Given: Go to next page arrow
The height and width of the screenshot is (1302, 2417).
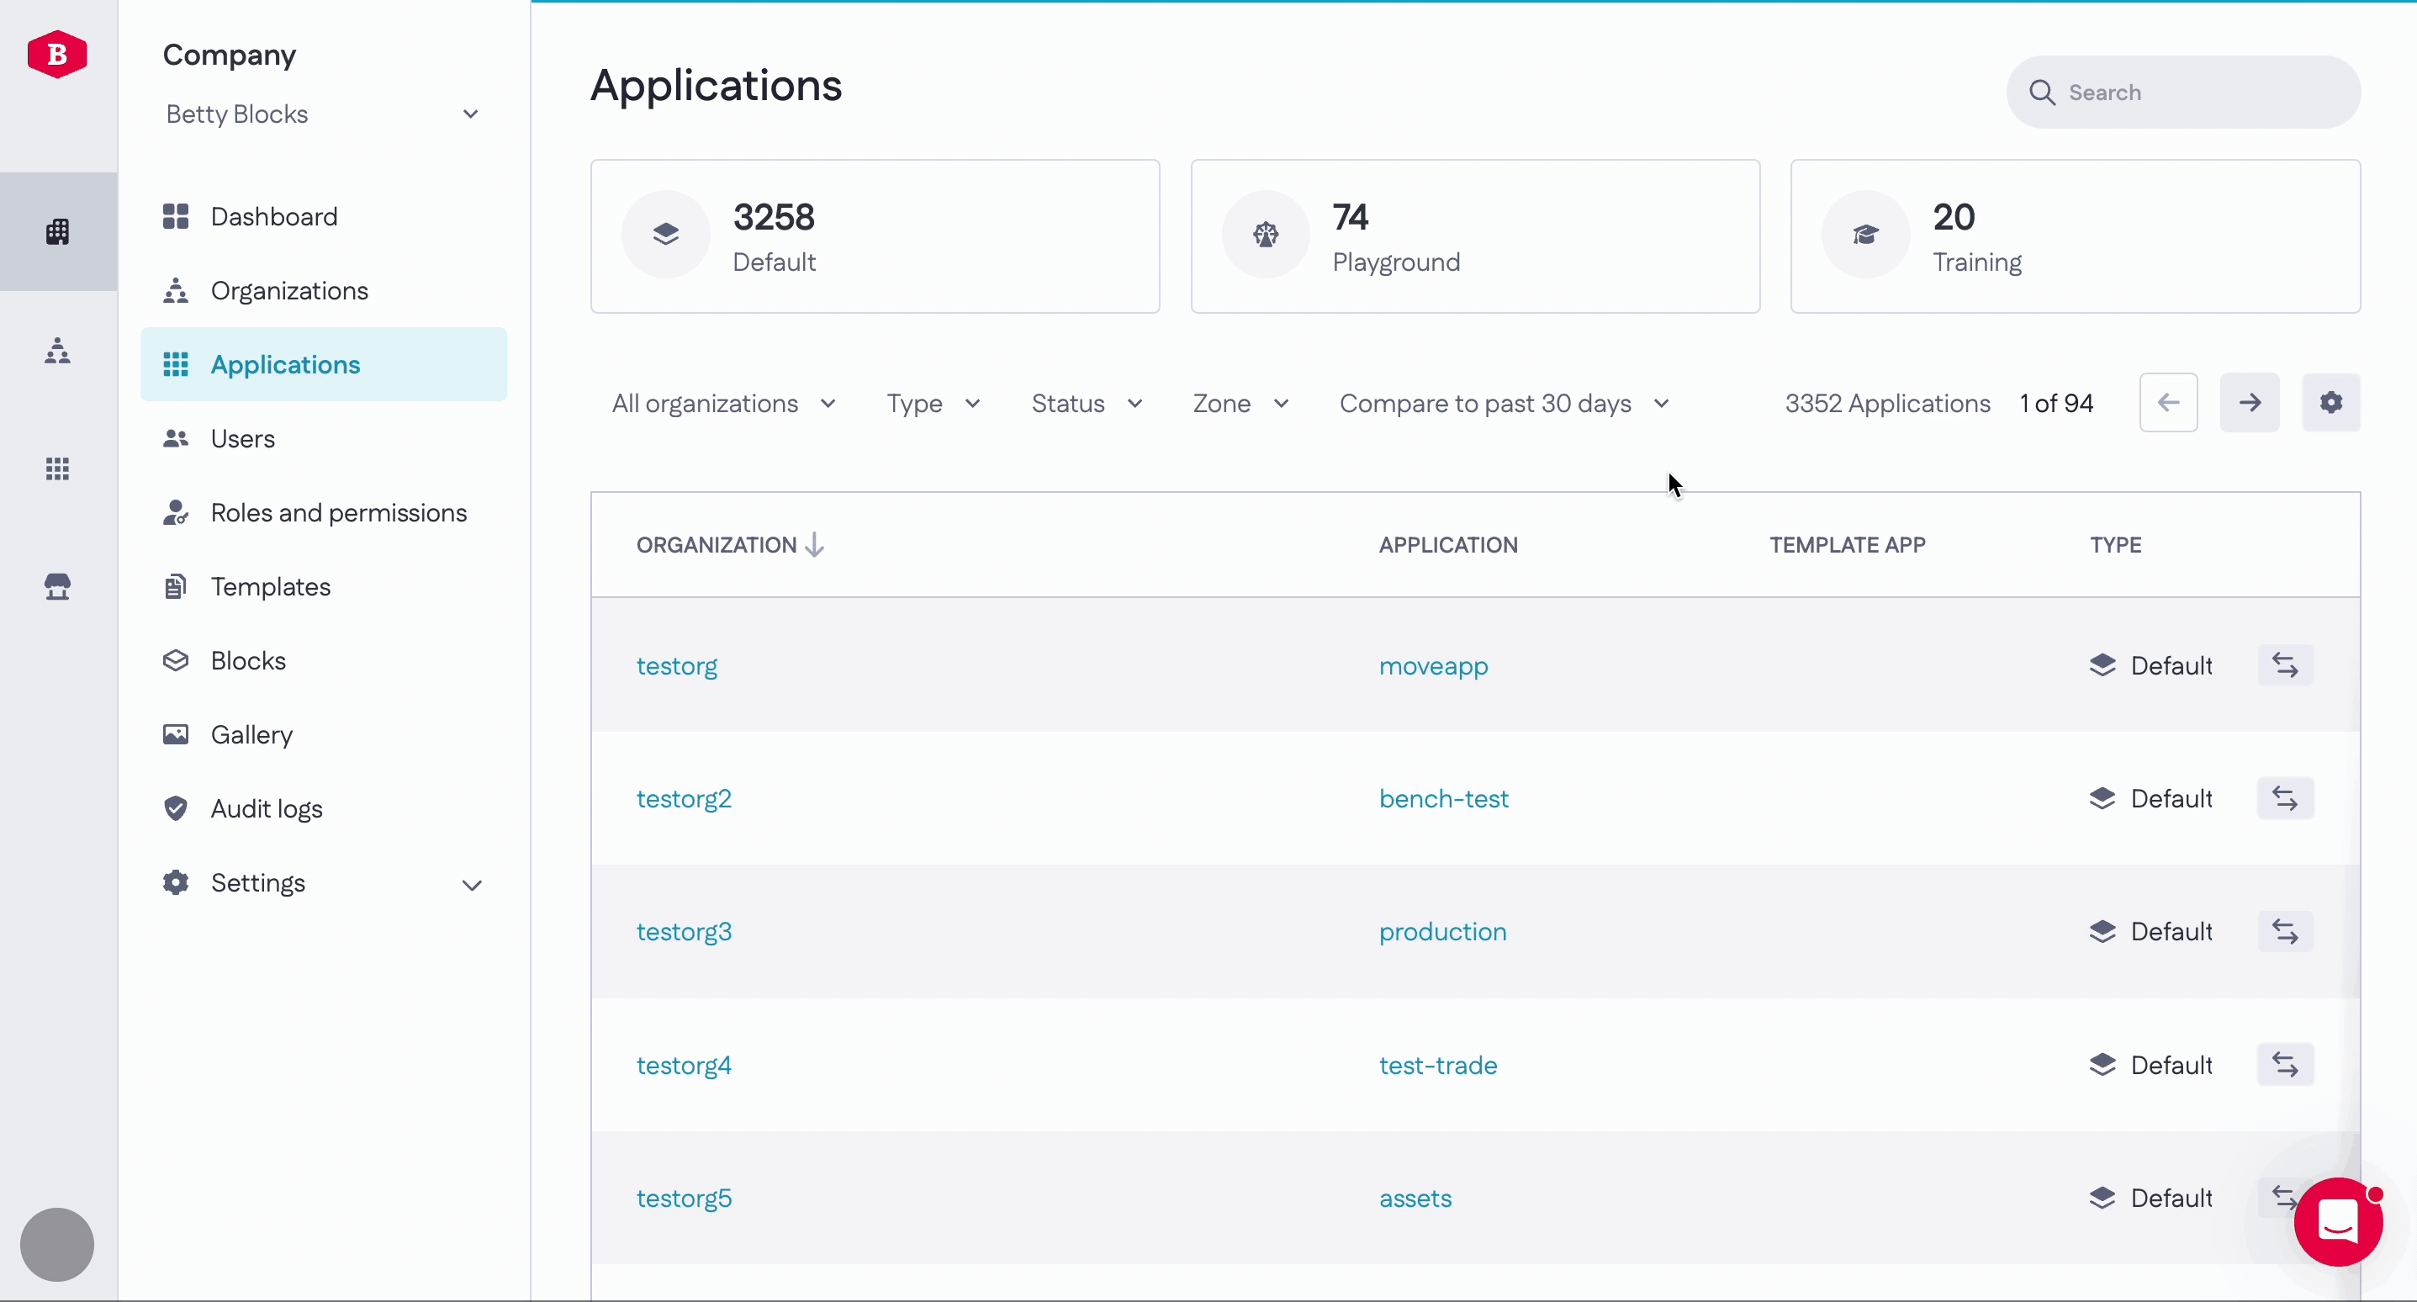Looking at the screenshot, I should pyautogui.click(x=2249, y=403).
